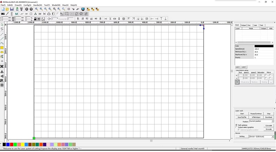Click the Speed(mm/s) value field
The width and height of the screenshot is (276, 152).
coord(264,49)
